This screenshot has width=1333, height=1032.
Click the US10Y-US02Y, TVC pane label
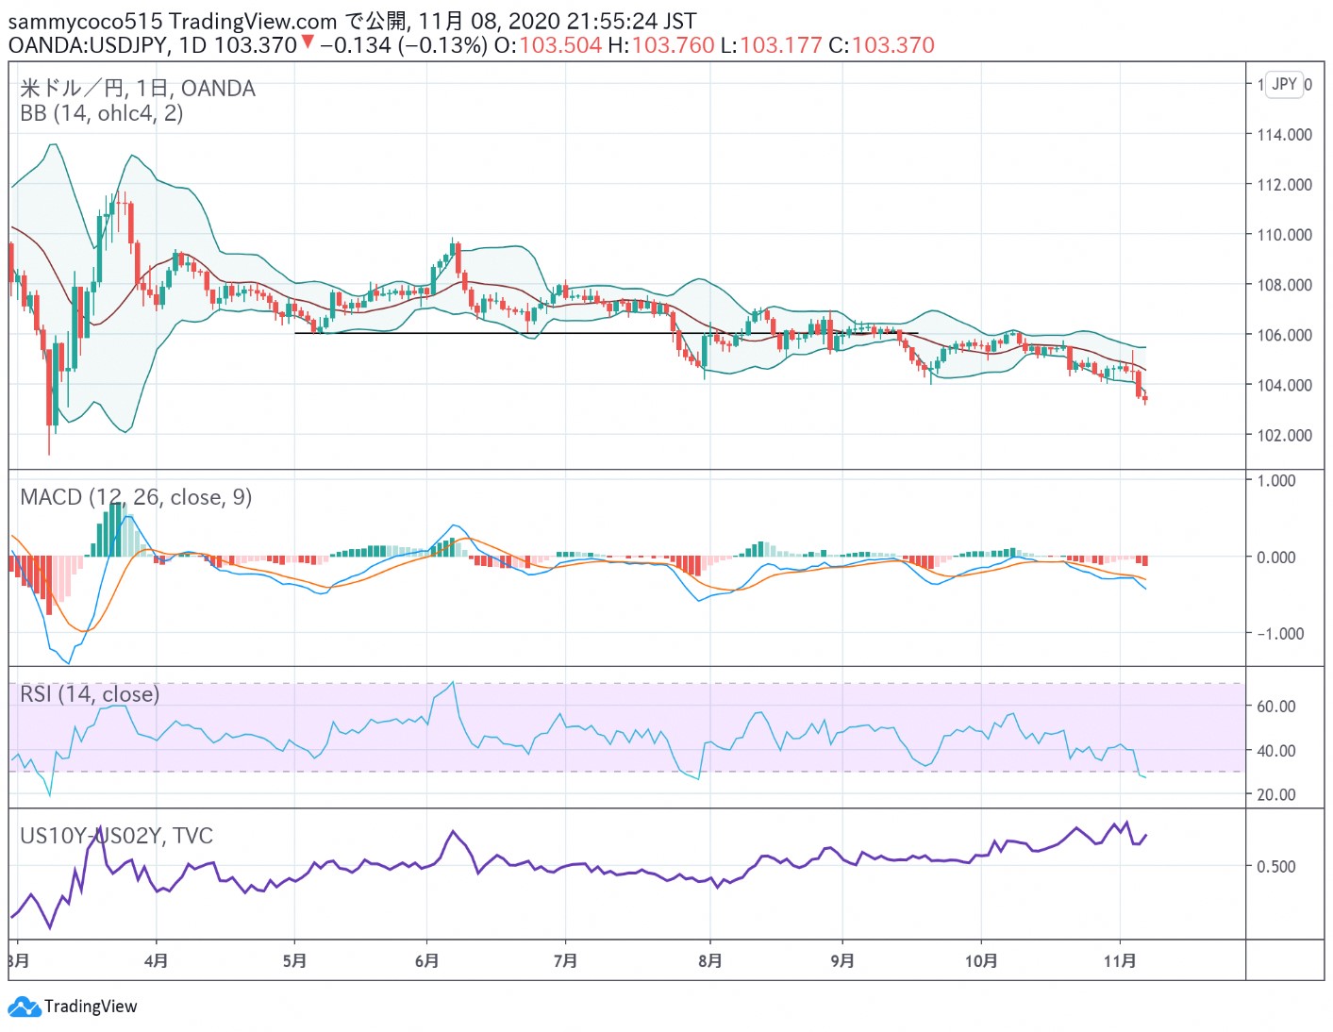pyautogui.click(x=116, y=836)
